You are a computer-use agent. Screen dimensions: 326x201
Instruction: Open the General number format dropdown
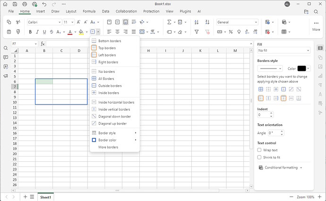click(x=237, y=22)
